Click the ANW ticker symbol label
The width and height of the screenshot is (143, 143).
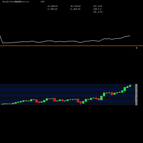(x=42, y=2)
